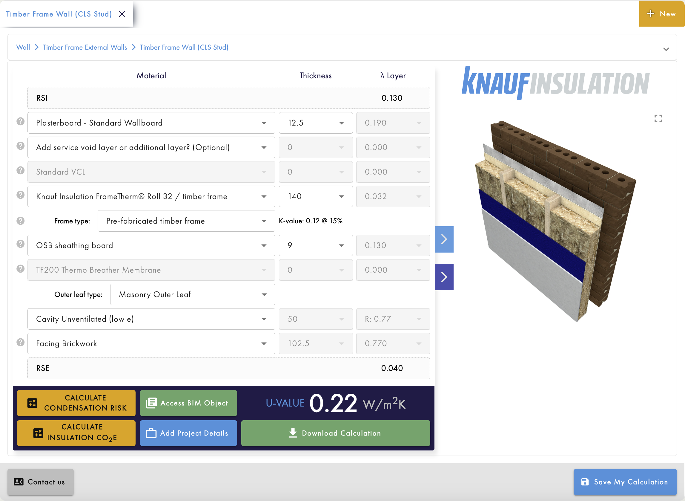Click Download Calculation button

[336, 433]
